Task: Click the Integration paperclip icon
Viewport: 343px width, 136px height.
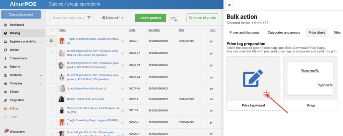Action: click(x=5, y=100)
